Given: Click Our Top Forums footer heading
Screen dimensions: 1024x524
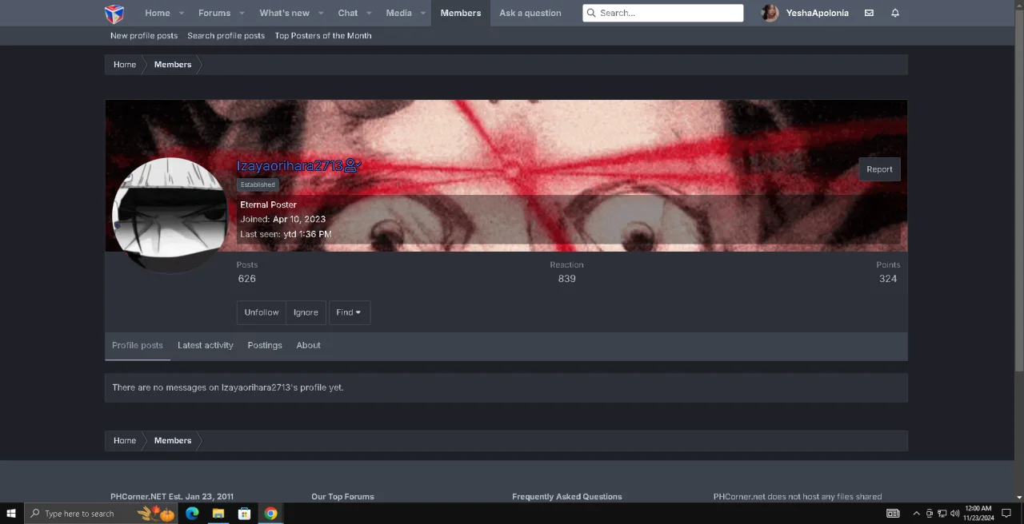Looking at the screenshot, I should pos(342,497).
